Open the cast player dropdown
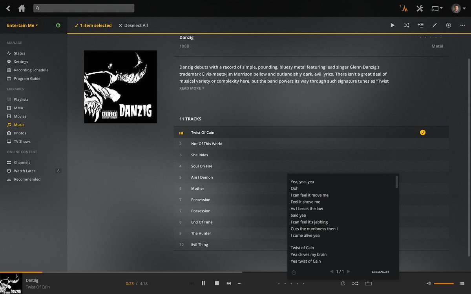The height and width of the screenshot is (294, 471). pos(437,8)
